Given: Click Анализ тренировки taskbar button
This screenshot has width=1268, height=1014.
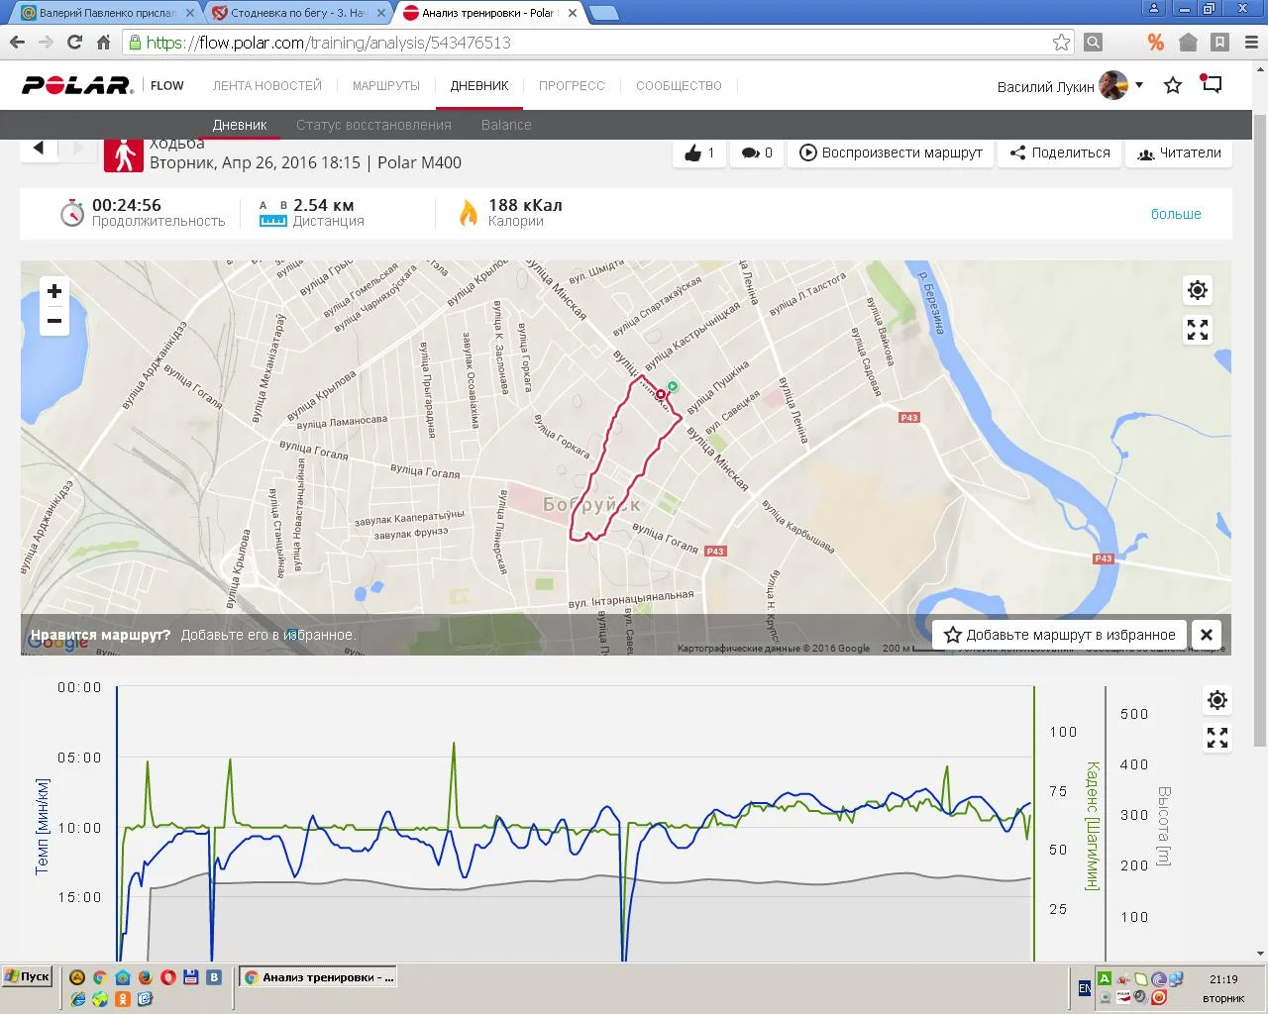Looking at the screenshot, I should [319, 977].
